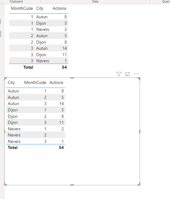Screen dimensions: 170x199
Task: Open the visual filter icon
Action: point(119,74)
